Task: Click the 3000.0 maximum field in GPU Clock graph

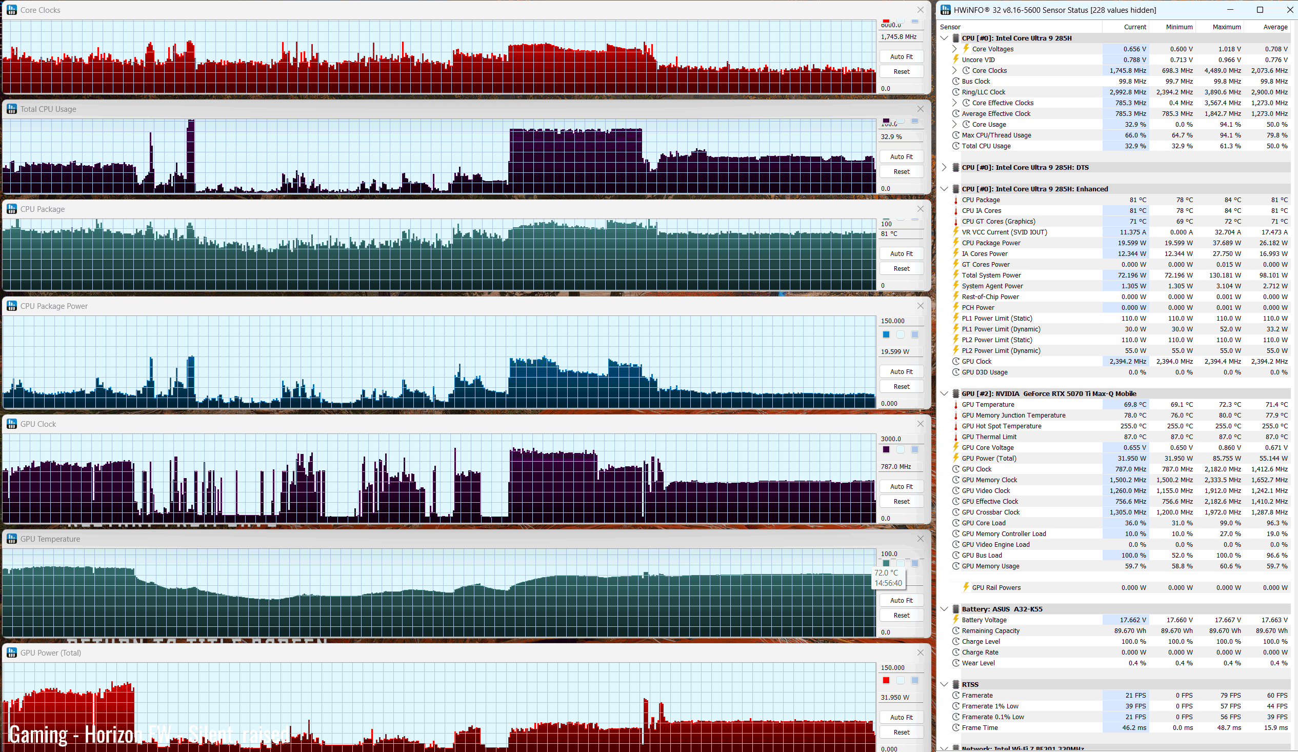Action: [901, 439]
